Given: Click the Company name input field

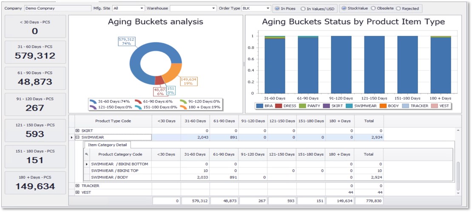Looking at the screenshot, I should point(57,8).
